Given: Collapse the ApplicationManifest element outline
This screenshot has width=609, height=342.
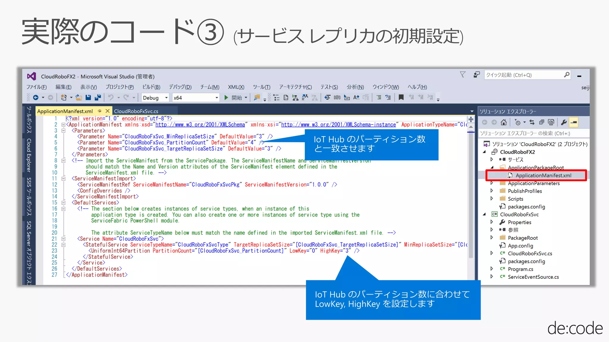Looking at the screenshot, I should coord(63,125).
